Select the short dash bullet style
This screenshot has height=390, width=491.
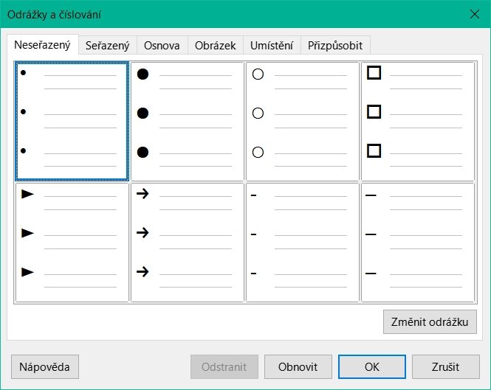(x=303, y=243)
